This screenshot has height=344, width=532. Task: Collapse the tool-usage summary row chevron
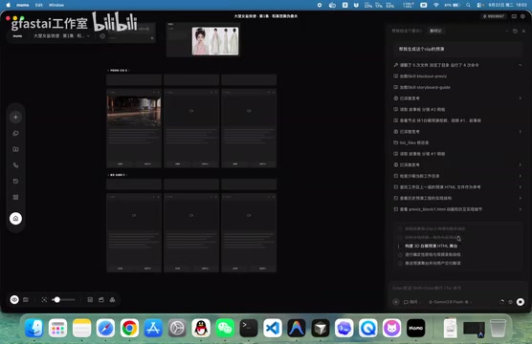tap(521, 65)
